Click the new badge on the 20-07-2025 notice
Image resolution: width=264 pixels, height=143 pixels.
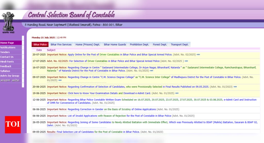[198, 54]
